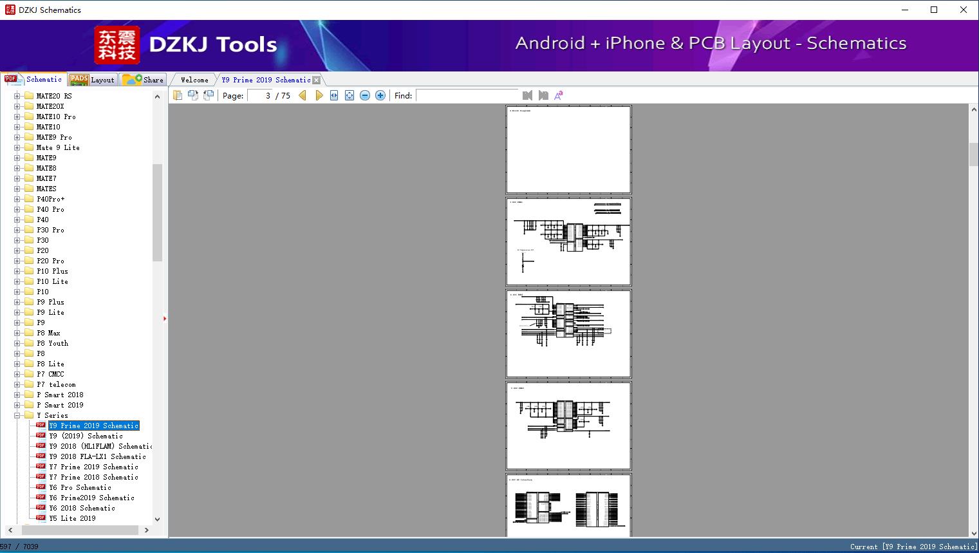The image size is (979, 553).
Task: Expand the MATE20 RS folder
Action: 17,96
